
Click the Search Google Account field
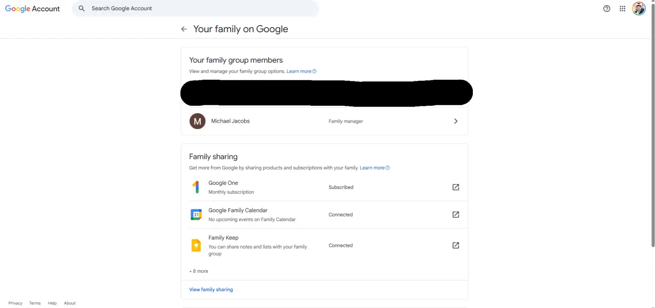195,9
